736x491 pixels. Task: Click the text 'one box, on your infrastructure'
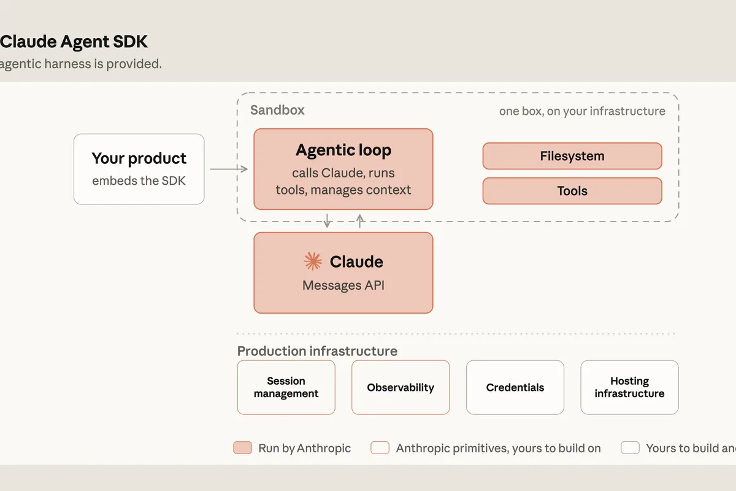[x=582, y=111]
